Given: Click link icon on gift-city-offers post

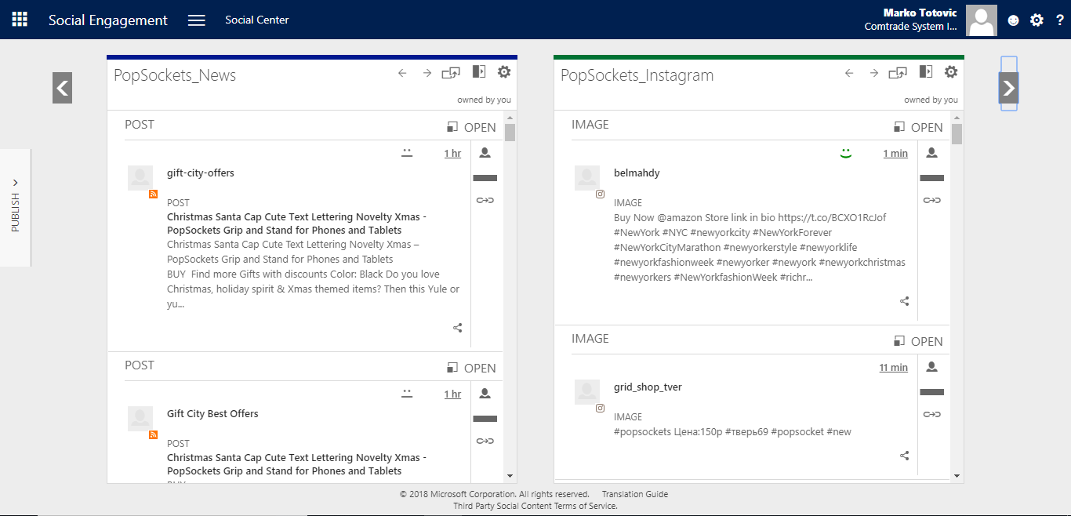Looking at the screenshot, I should pos(485,201).
